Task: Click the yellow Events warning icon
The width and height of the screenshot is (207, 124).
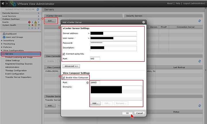Action: (x=36, y=22)
